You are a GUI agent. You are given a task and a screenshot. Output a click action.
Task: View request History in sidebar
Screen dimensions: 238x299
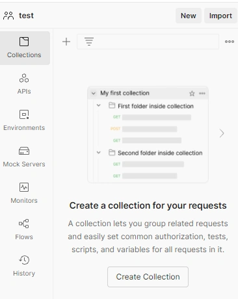(24, 266)
